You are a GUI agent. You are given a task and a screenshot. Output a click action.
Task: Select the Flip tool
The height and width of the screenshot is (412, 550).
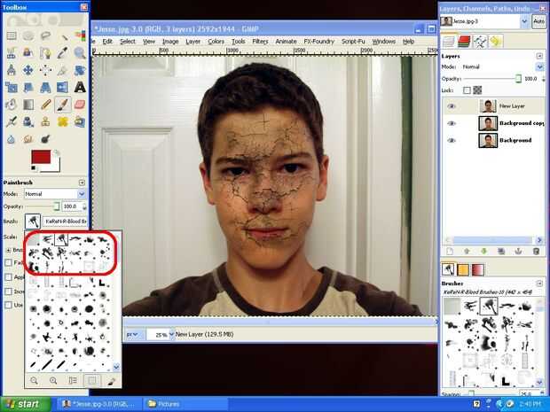[63, 87]
